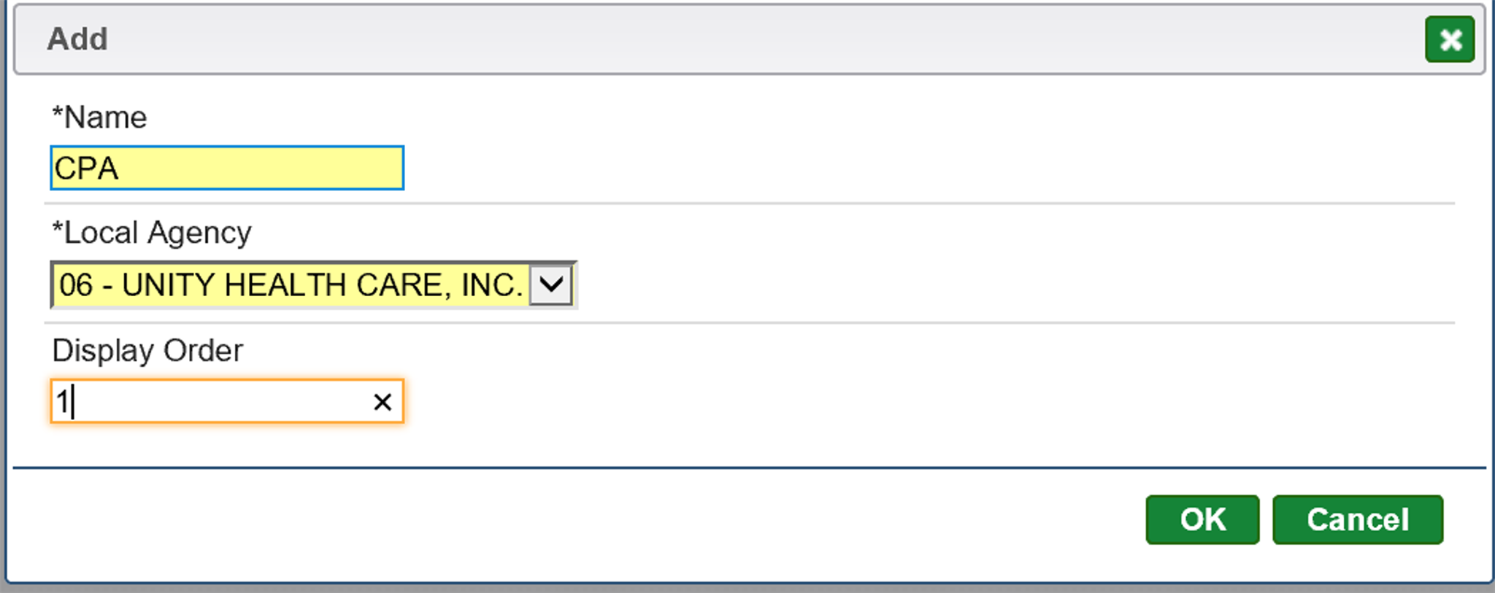
Task: Click the *Name field label
Action: click(x=100, y=117)
